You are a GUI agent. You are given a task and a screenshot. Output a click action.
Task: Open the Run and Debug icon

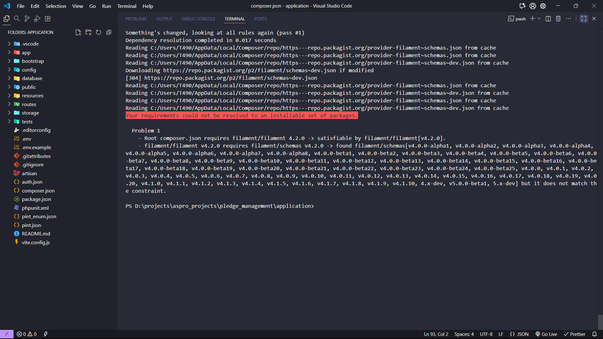click(37, 19)
